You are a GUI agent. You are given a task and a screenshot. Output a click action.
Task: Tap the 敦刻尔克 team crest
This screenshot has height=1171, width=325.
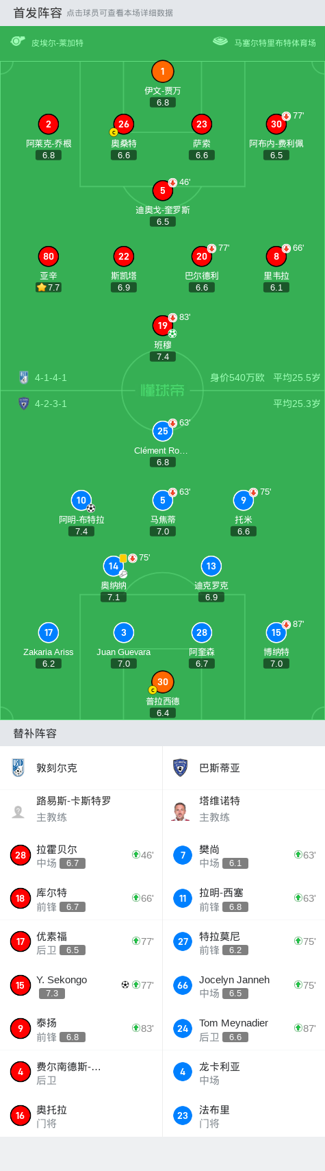pyautogui.click(x=18, y=767)
